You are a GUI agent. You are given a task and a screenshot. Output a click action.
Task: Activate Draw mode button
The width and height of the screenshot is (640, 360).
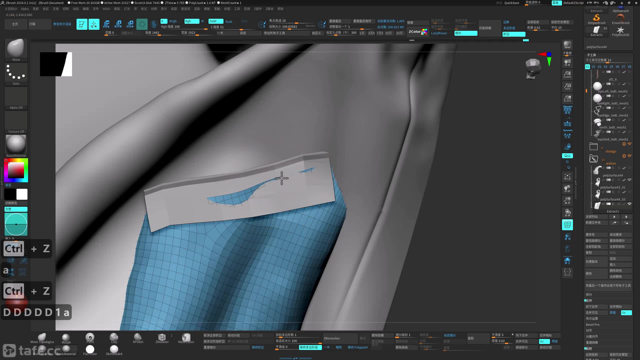[94, 24]
